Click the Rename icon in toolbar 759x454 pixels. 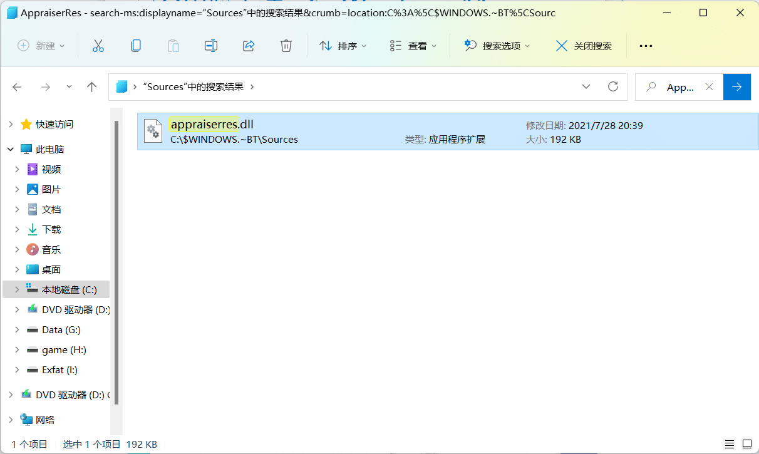tap(211, 46)
